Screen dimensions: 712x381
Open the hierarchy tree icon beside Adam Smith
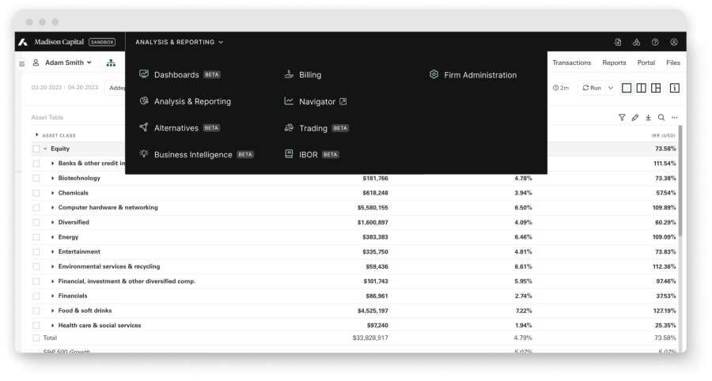[111, 62]
